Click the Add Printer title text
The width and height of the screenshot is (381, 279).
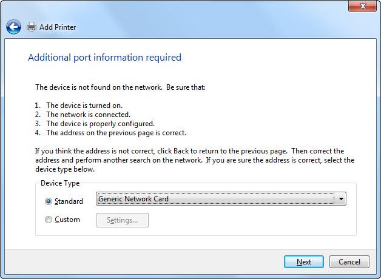pos(58,27)
